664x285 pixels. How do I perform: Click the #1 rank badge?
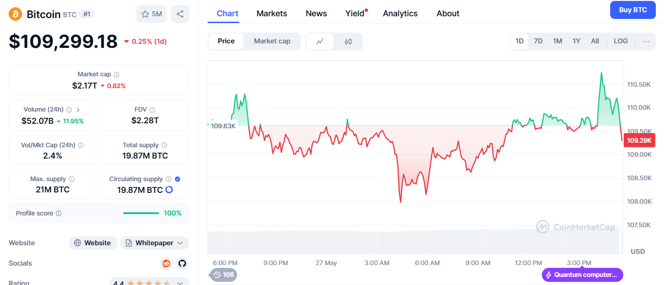[x=87, y=14]
